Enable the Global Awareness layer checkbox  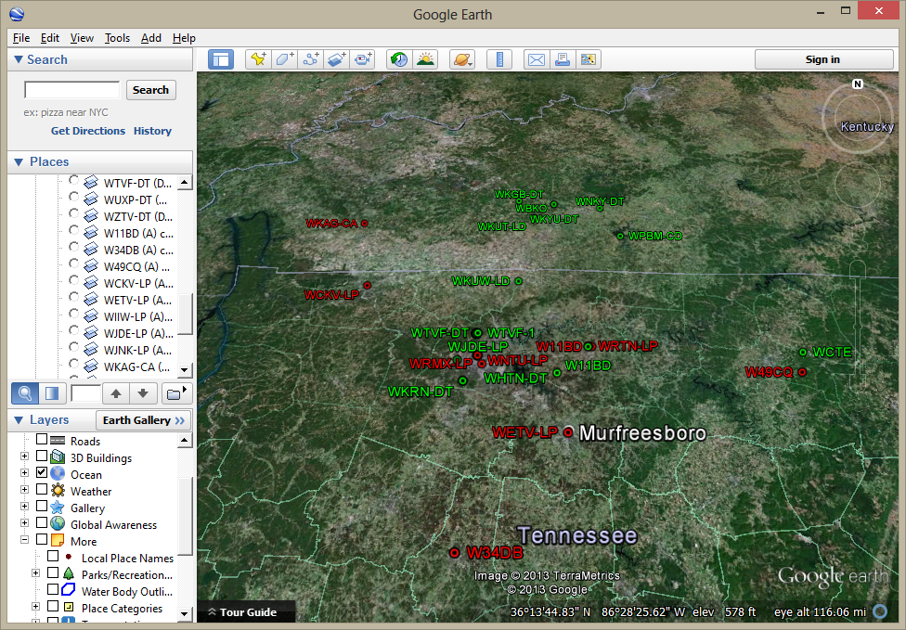(x=42, y=523)
